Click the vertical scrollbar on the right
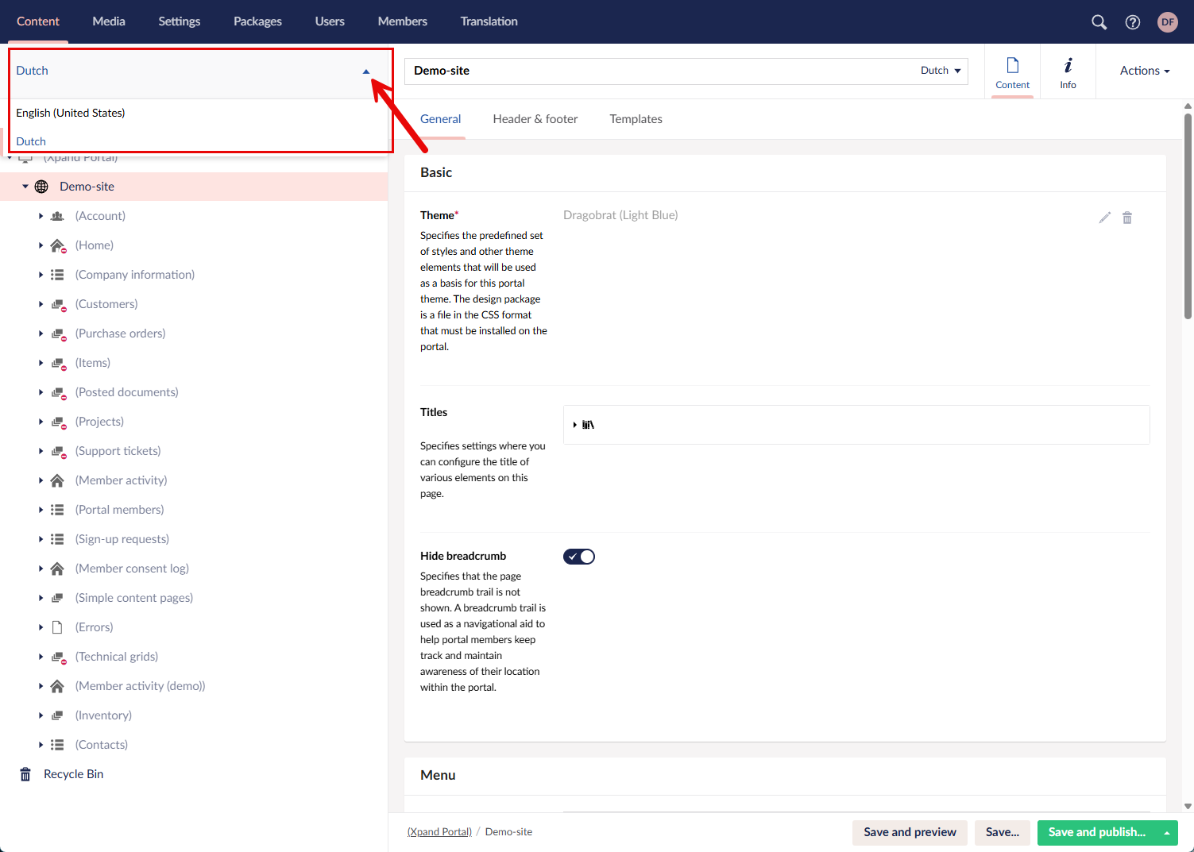1194x852 pixels. point(1188,216)
